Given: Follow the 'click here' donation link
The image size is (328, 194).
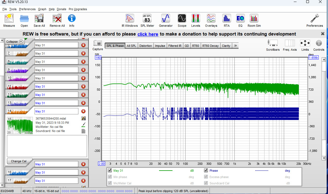Looking at the screenshot, I should pos(148,34).
